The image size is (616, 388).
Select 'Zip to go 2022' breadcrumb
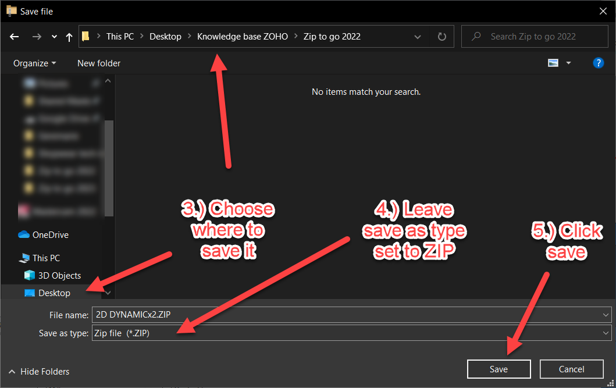pos(332,37)
